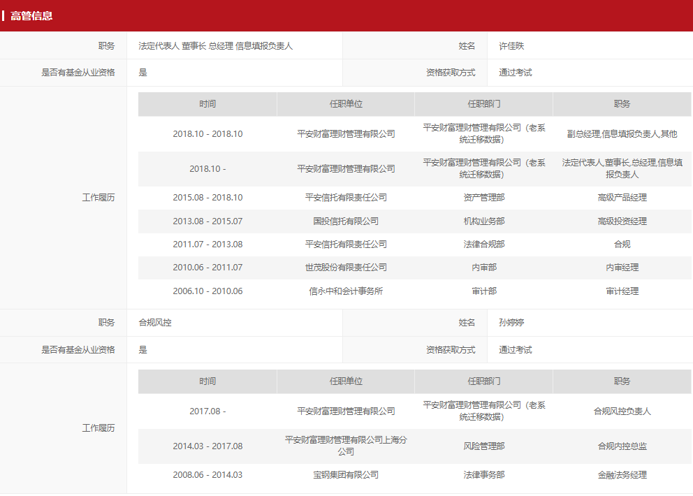
Task: Click the 资产管理部 department cell
Action: pyautogui.click(x=484, y=198)
